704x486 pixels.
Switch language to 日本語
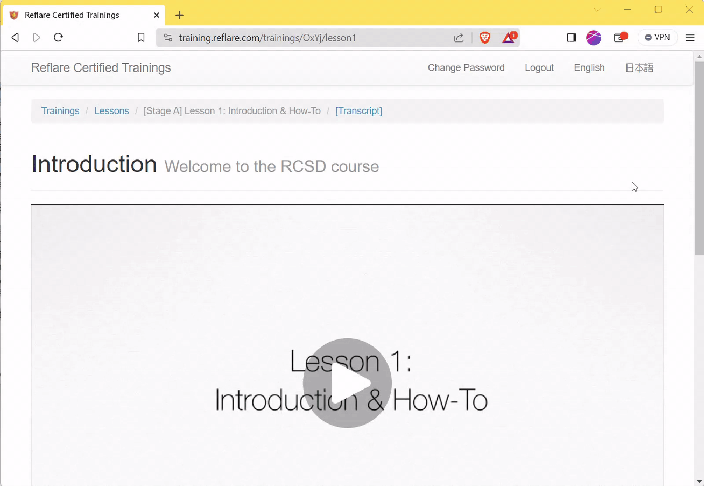pyautogui.click(x=639, y=68)
